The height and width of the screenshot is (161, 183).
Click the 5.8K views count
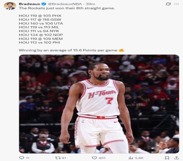139,158
